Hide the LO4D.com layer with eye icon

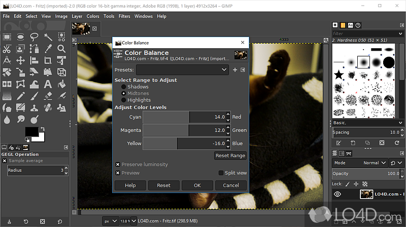click(337, 194)
